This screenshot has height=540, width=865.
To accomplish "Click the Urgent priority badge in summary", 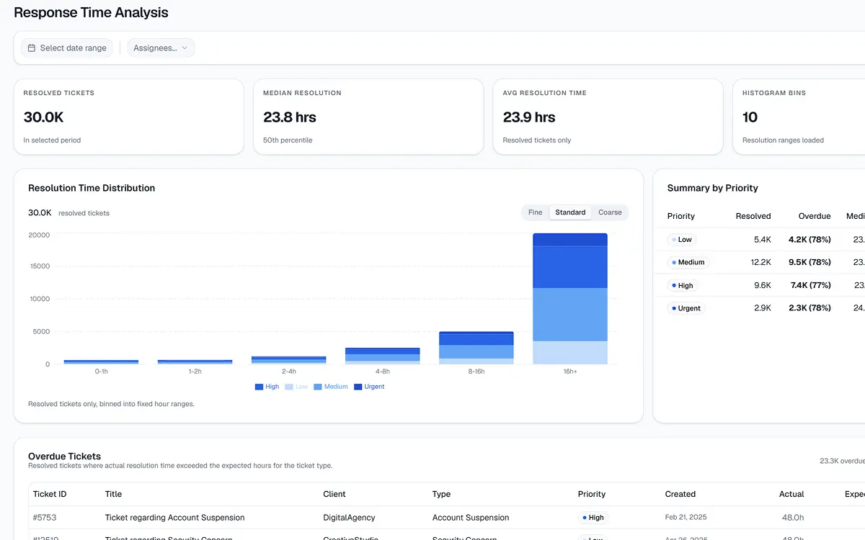I will [x=686, y=308].
